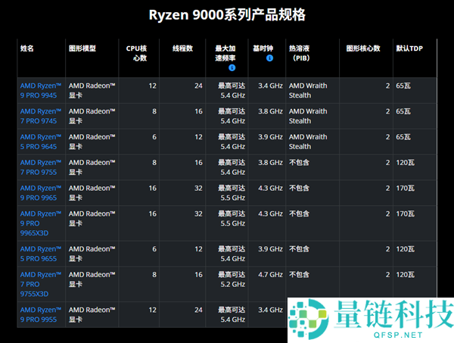This screenshot has height=343, width=454.
Task: Click AMD Wraith Stealth in 9945 row
Action: 308,90
